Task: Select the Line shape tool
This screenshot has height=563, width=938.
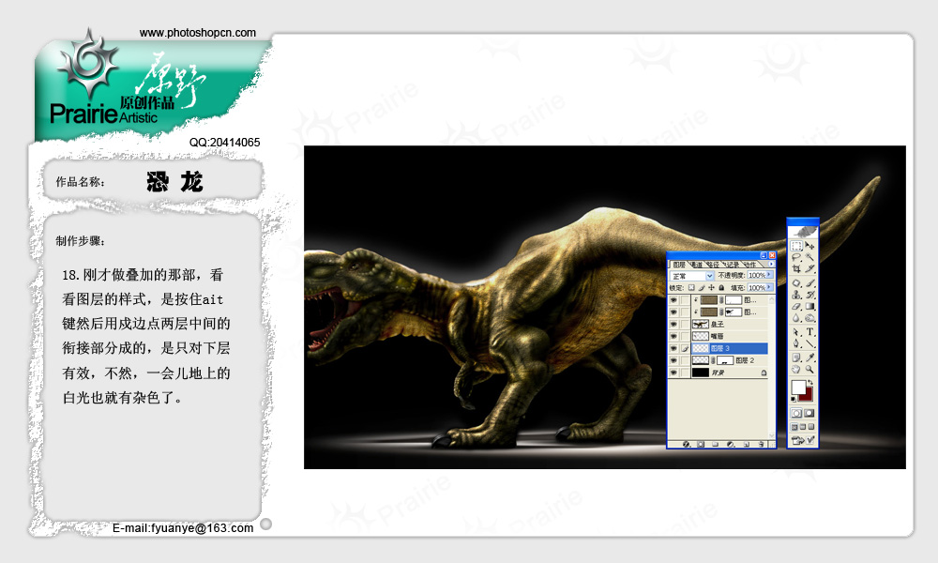Action: tap(809, 343)
